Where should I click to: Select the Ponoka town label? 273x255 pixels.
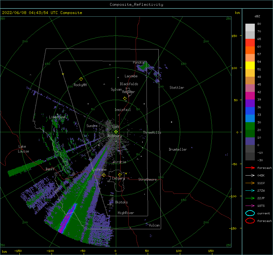(x=138, y=62)
